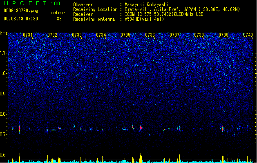Click the 0733 time marker

[77, 35]
